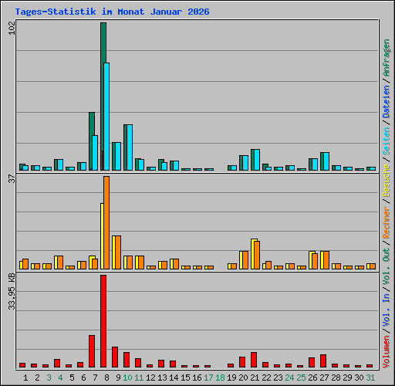Click the cyan Seiten bar for day 10

coord(130,147)
